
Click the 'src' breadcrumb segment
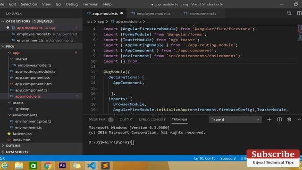90,22
